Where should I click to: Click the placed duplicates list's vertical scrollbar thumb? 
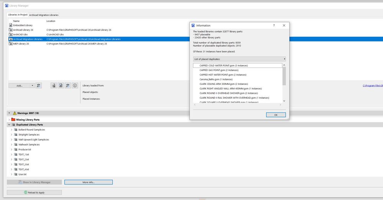284,76
